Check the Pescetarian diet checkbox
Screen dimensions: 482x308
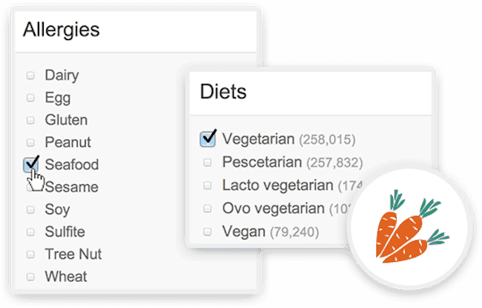pos(208,162)
